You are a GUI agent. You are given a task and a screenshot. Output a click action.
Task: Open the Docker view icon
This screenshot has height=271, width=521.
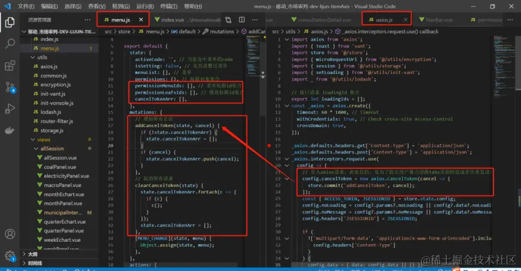click(x=10, y=130)
